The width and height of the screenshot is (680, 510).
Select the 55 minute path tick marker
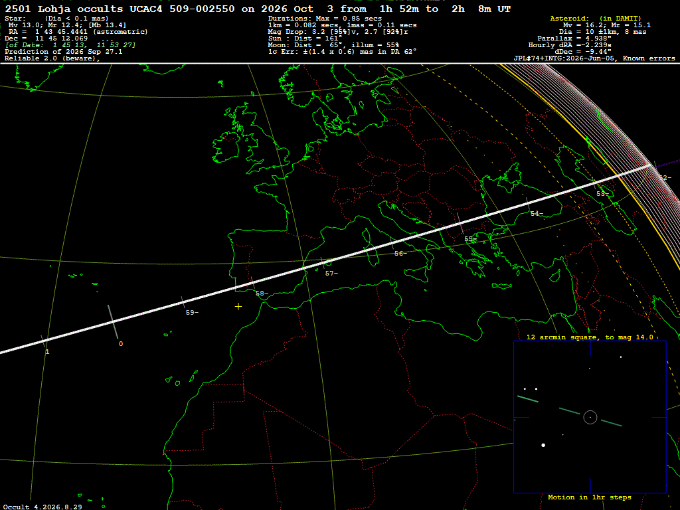point(471,239)
